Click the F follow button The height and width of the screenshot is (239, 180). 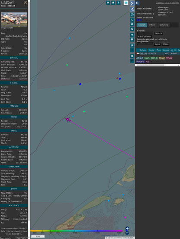[132, 61]
